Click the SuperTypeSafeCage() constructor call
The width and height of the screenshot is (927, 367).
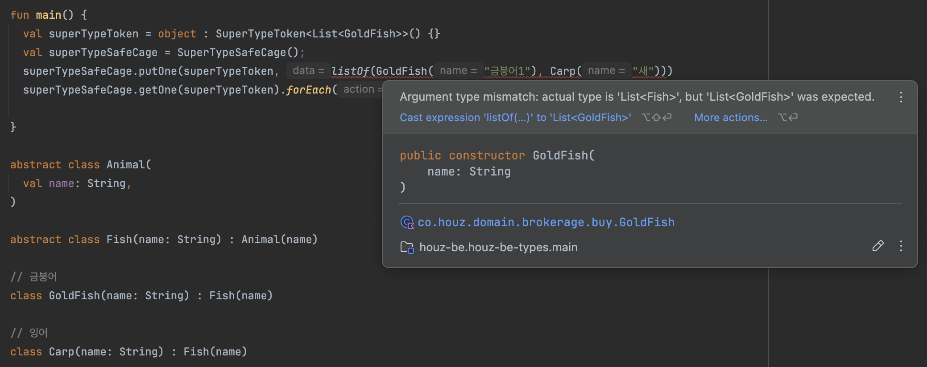238,53
